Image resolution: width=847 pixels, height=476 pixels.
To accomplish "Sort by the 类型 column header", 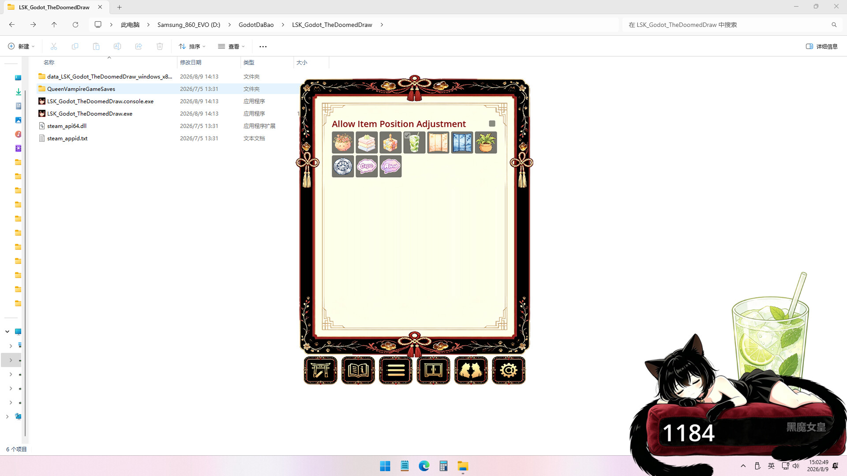I will coord(267,63).
